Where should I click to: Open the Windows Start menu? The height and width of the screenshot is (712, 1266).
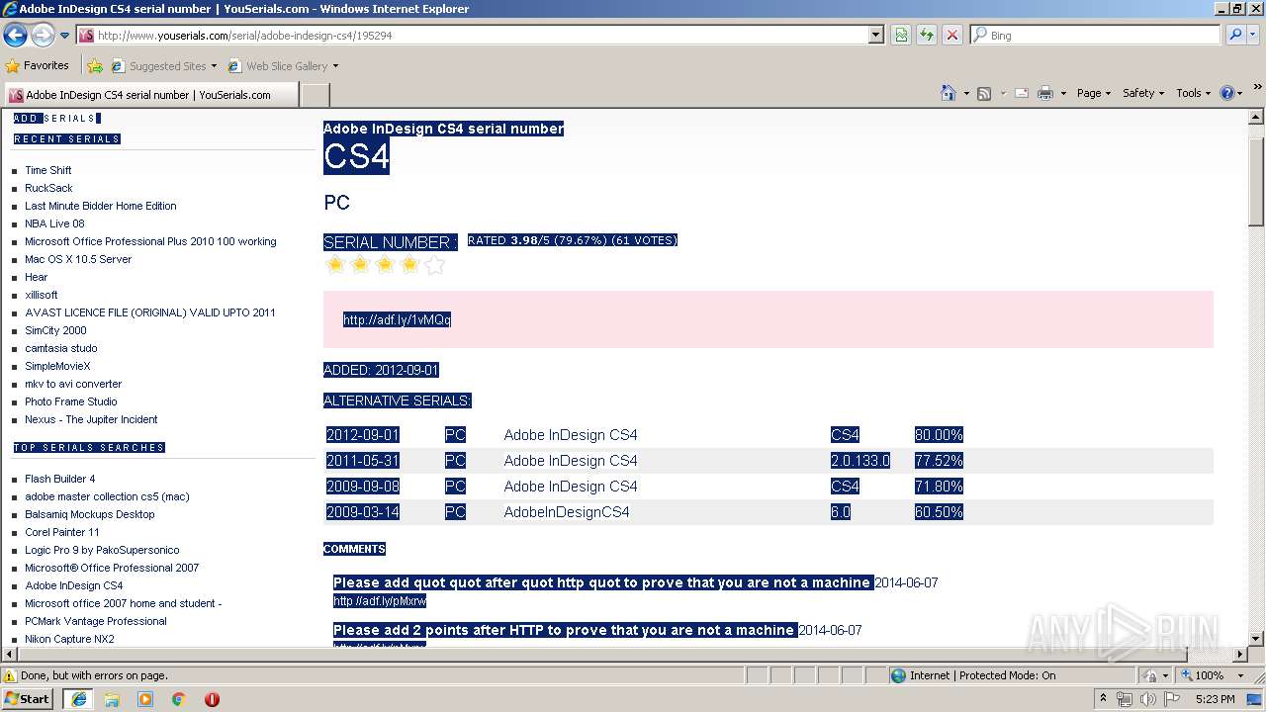click(28, 698)
